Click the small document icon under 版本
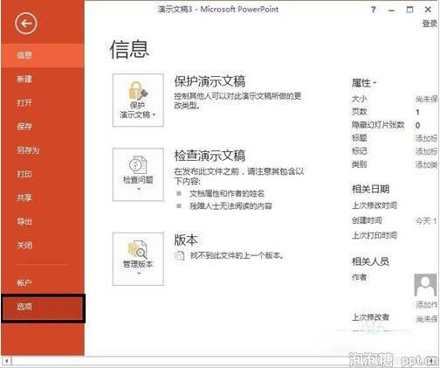 [180, 255]
